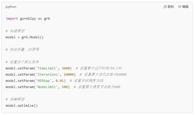Click the 编辑 button label
This screenshot has width=195, height=115.
(x=185, y=7)
